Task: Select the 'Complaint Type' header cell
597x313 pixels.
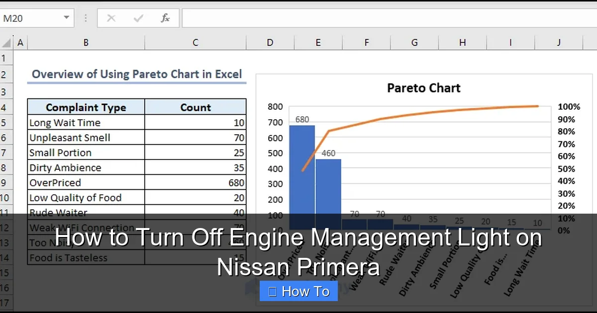Action: 86,107
